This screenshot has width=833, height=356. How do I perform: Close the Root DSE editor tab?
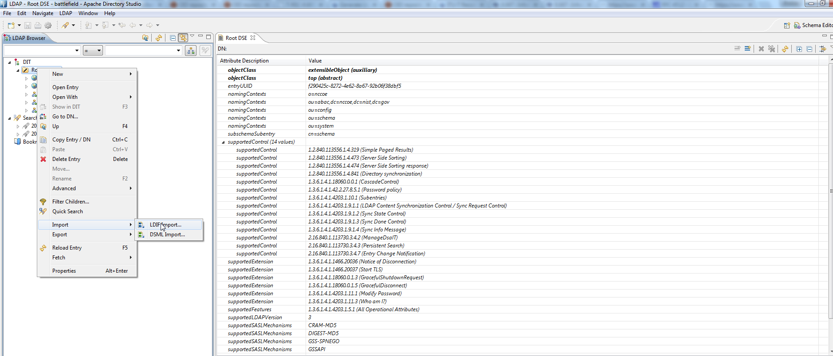253,38
